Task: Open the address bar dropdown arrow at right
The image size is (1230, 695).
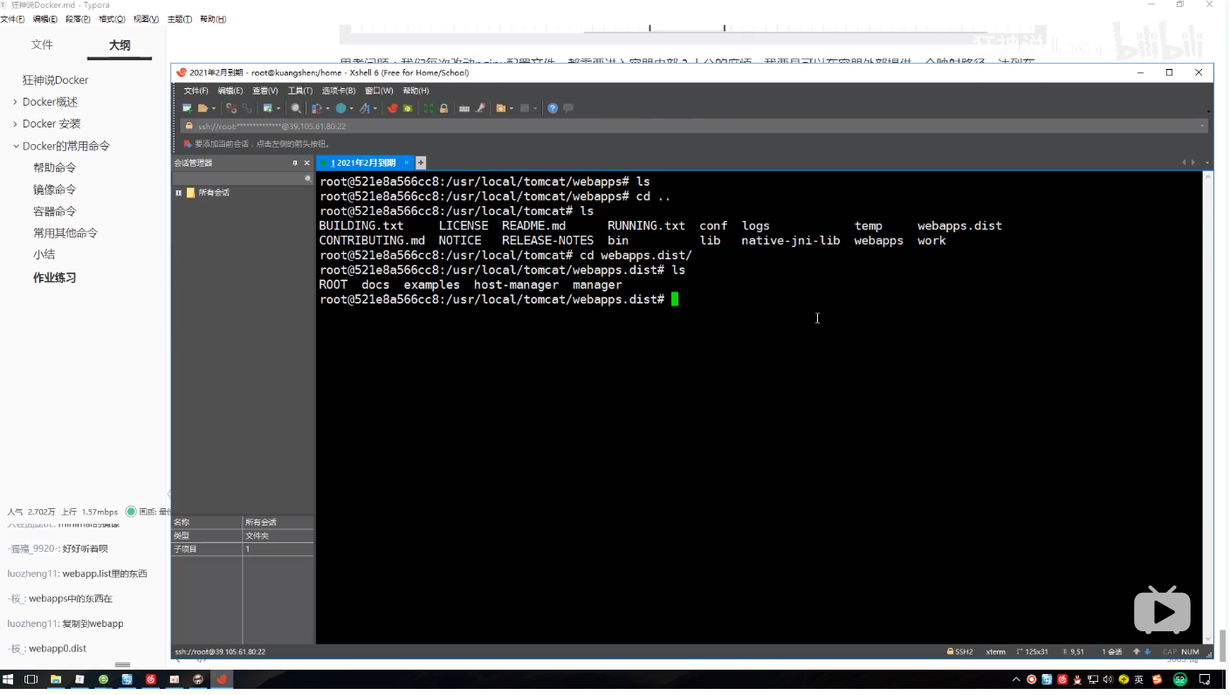Action: click(x=1202, y=127)
